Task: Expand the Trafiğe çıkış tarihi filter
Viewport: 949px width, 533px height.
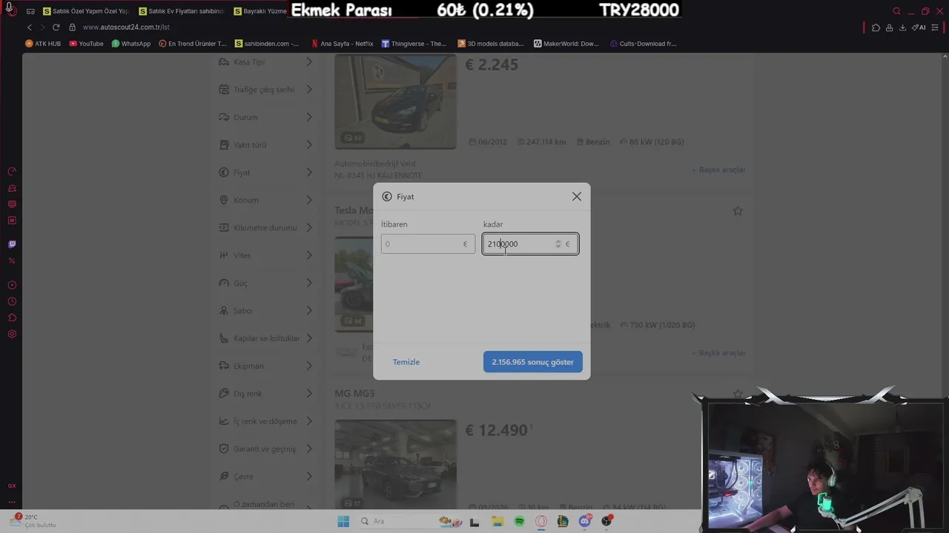Action: (x=266, y=90)
